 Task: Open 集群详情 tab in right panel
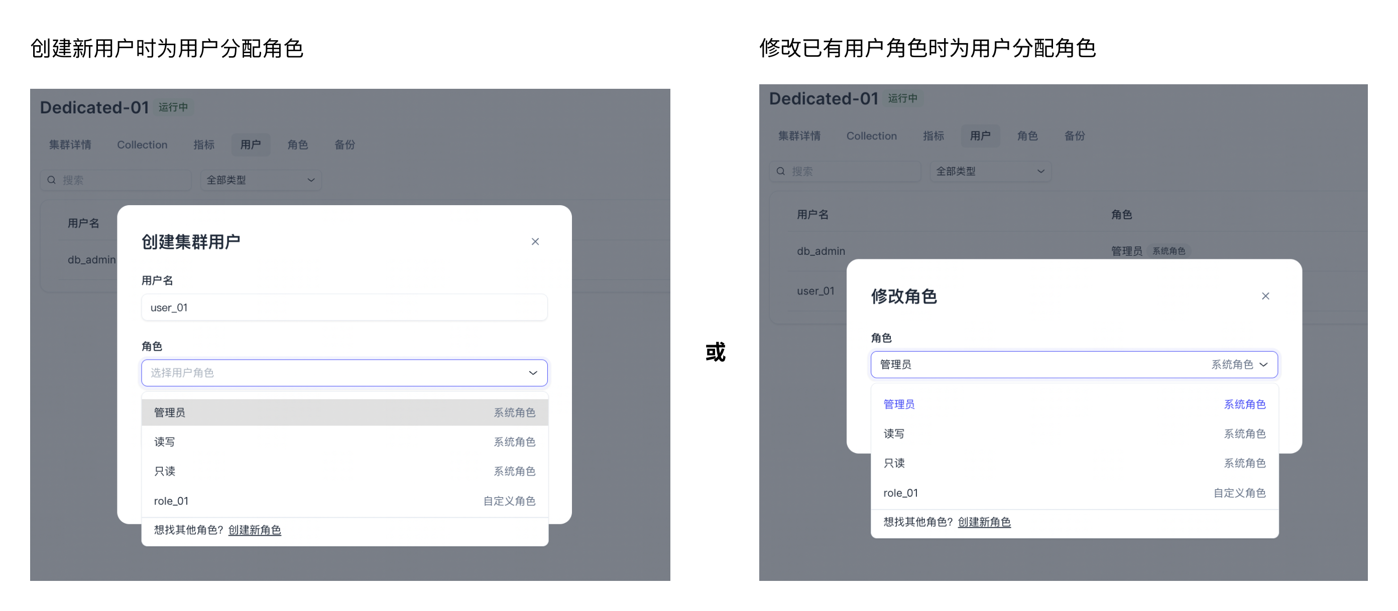[799, 136]
